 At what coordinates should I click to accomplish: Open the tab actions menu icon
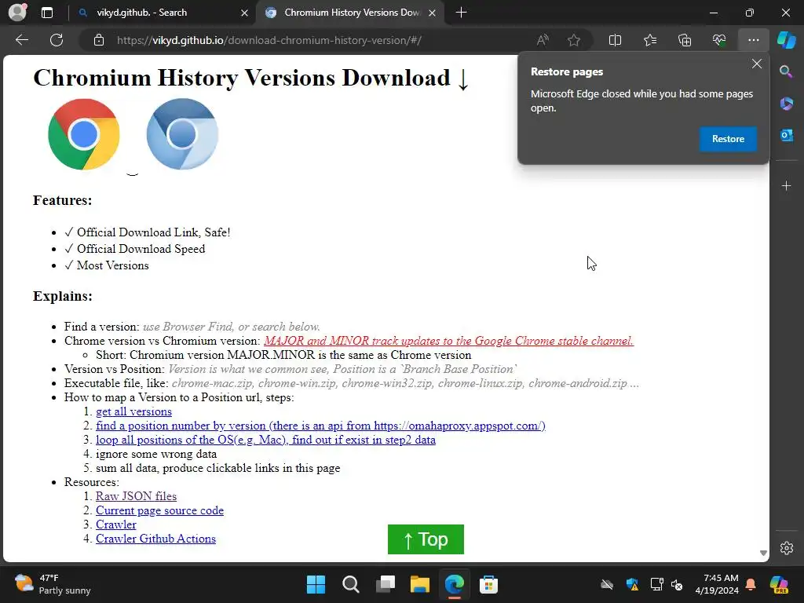pos(47,13)
